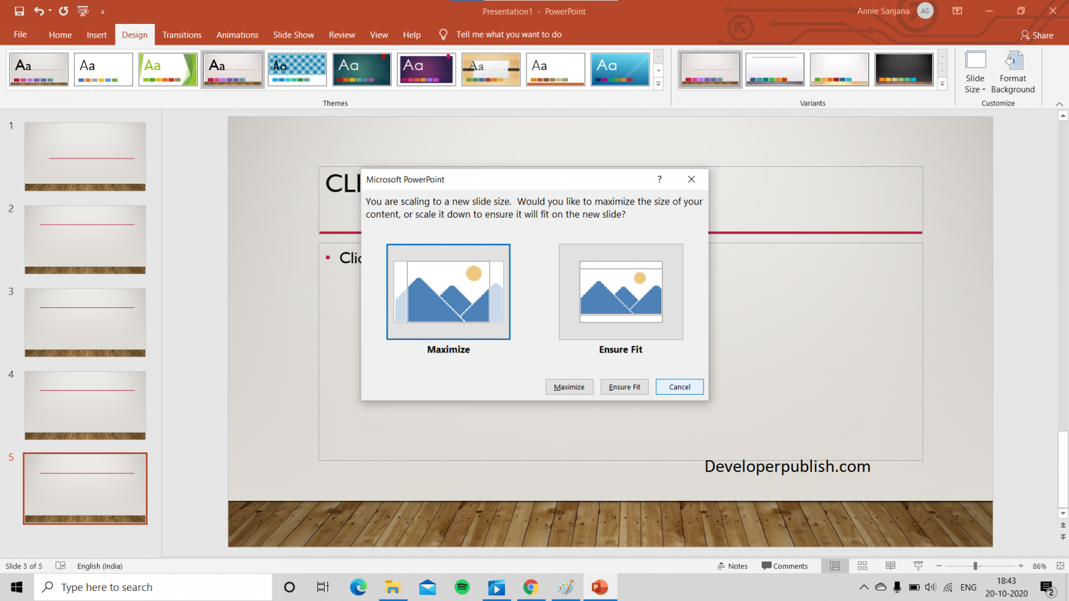Open PowerPoint from the taskbar

pos(599,587)
